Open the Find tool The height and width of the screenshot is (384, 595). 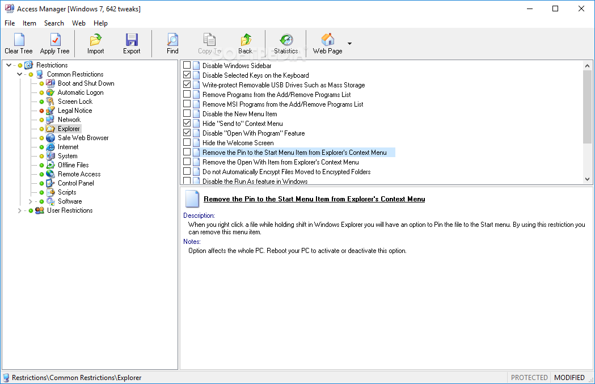[x=172, y=44]
